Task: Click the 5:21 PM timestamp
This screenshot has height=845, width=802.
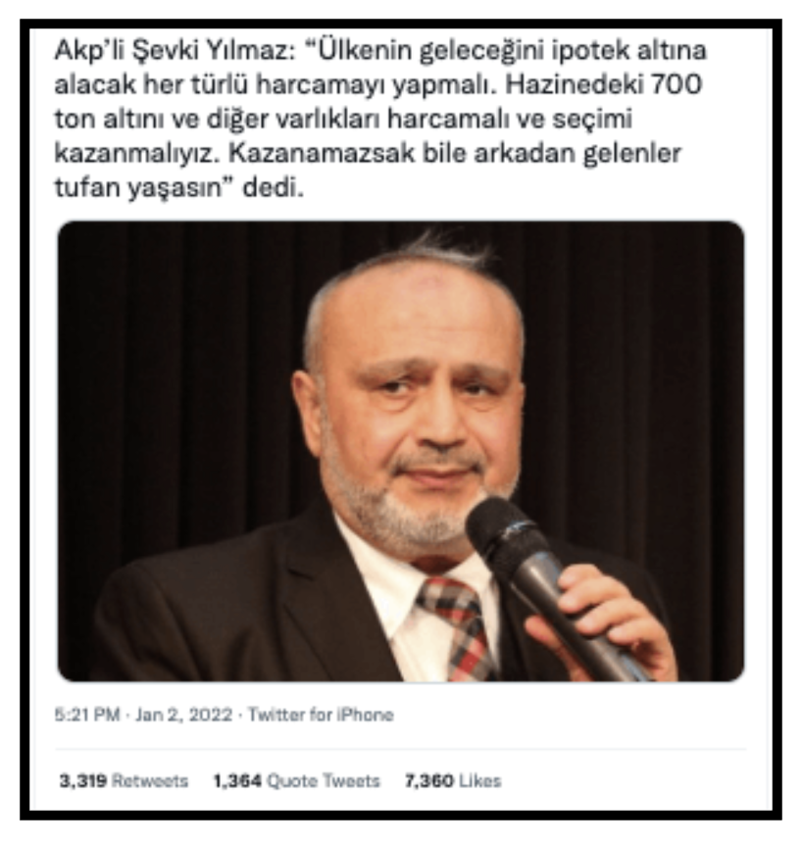Action: [x=87, y=715]
